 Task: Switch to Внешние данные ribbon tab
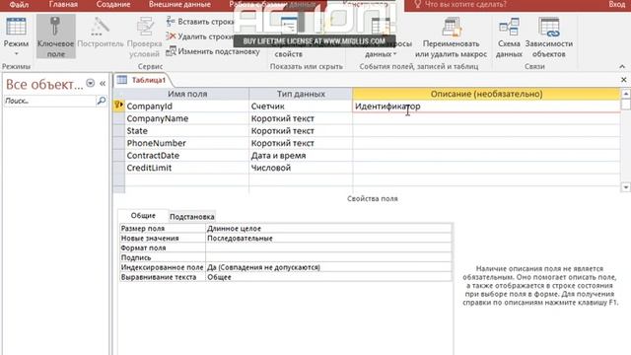tap(179, 5)
